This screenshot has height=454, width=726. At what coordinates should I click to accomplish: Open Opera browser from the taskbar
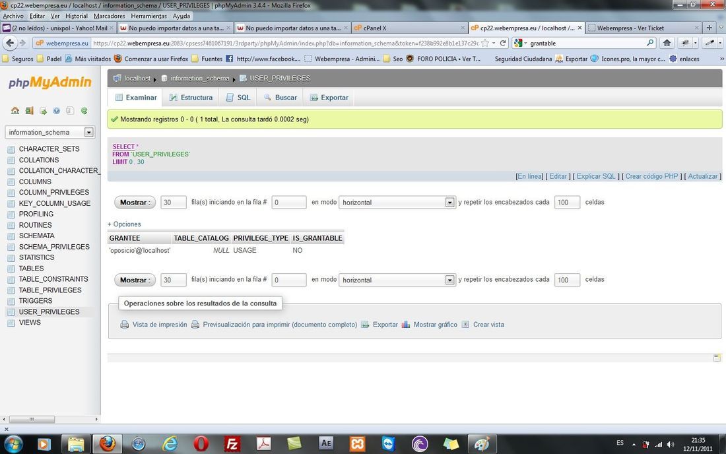click(201, 444)
